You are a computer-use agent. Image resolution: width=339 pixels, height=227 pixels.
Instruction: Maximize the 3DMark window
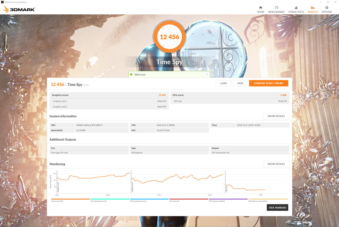(x=328, y=2)
